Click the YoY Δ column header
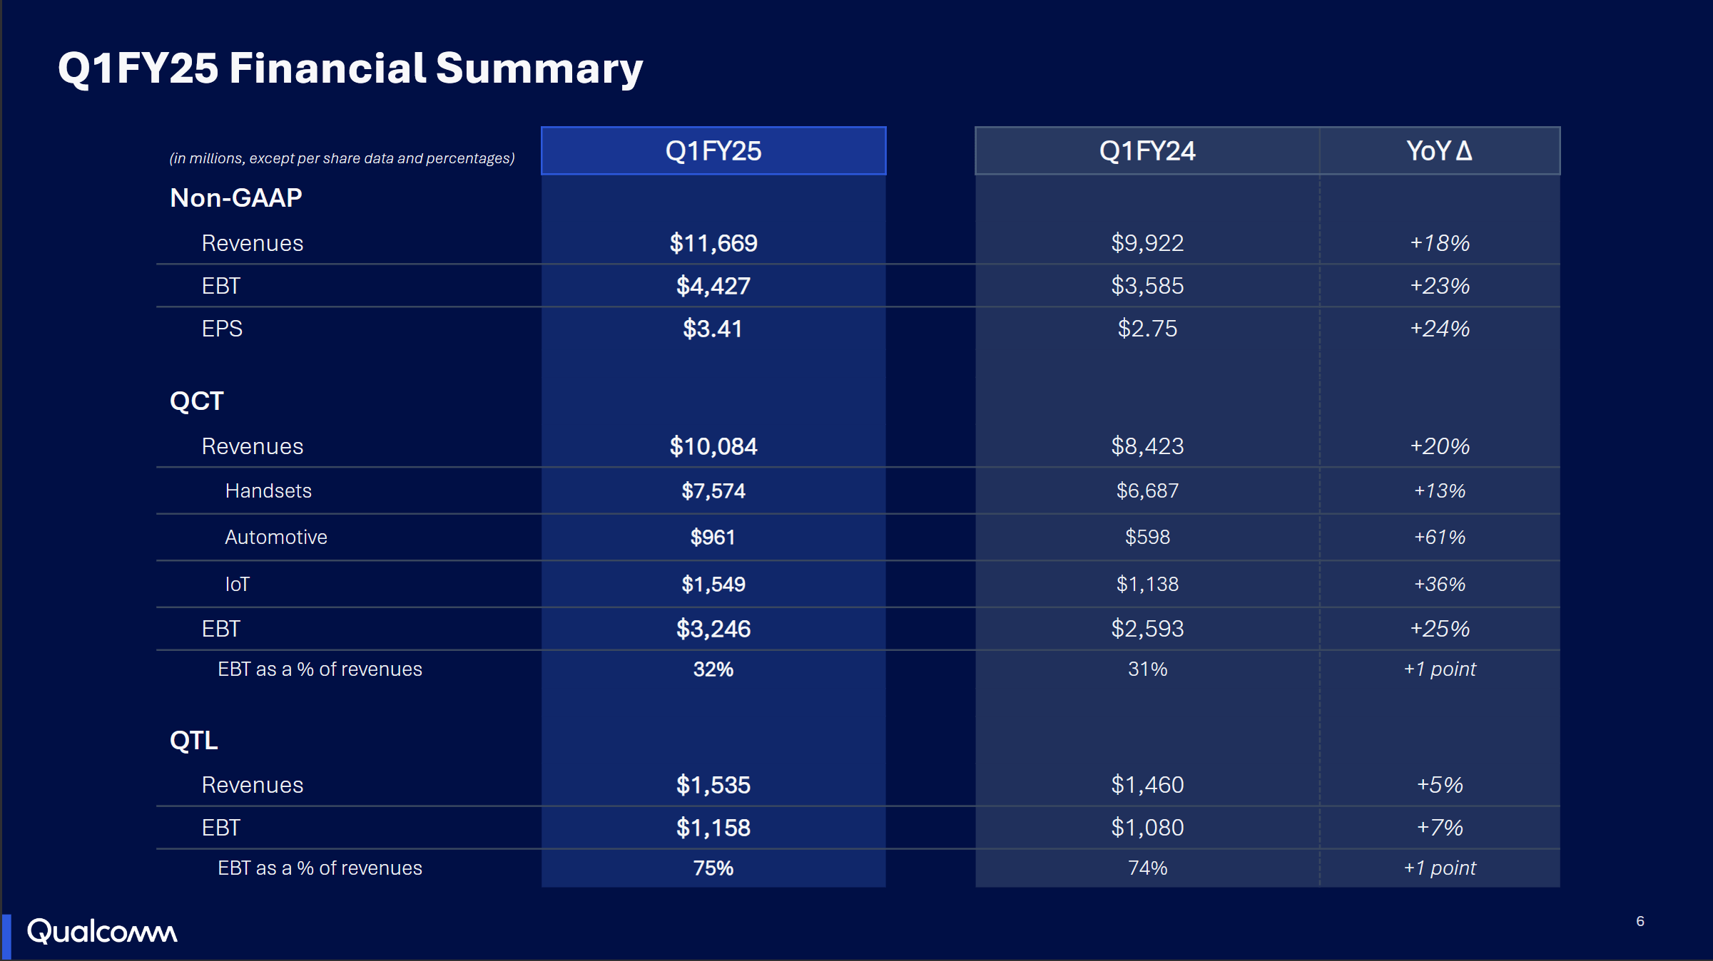The height and width of the screenshot is (961, 1713). [1439, 150]
